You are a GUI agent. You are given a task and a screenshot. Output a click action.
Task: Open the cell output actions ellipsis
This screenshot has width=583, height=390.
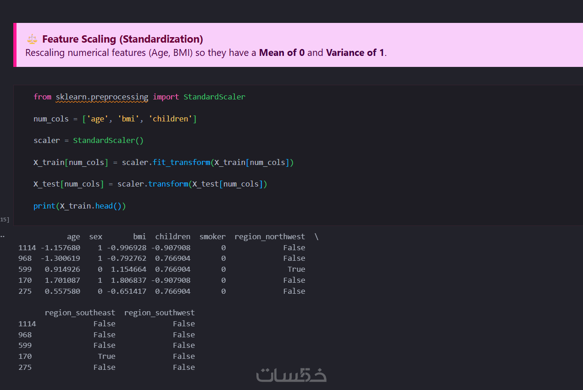tap(2, 236)
